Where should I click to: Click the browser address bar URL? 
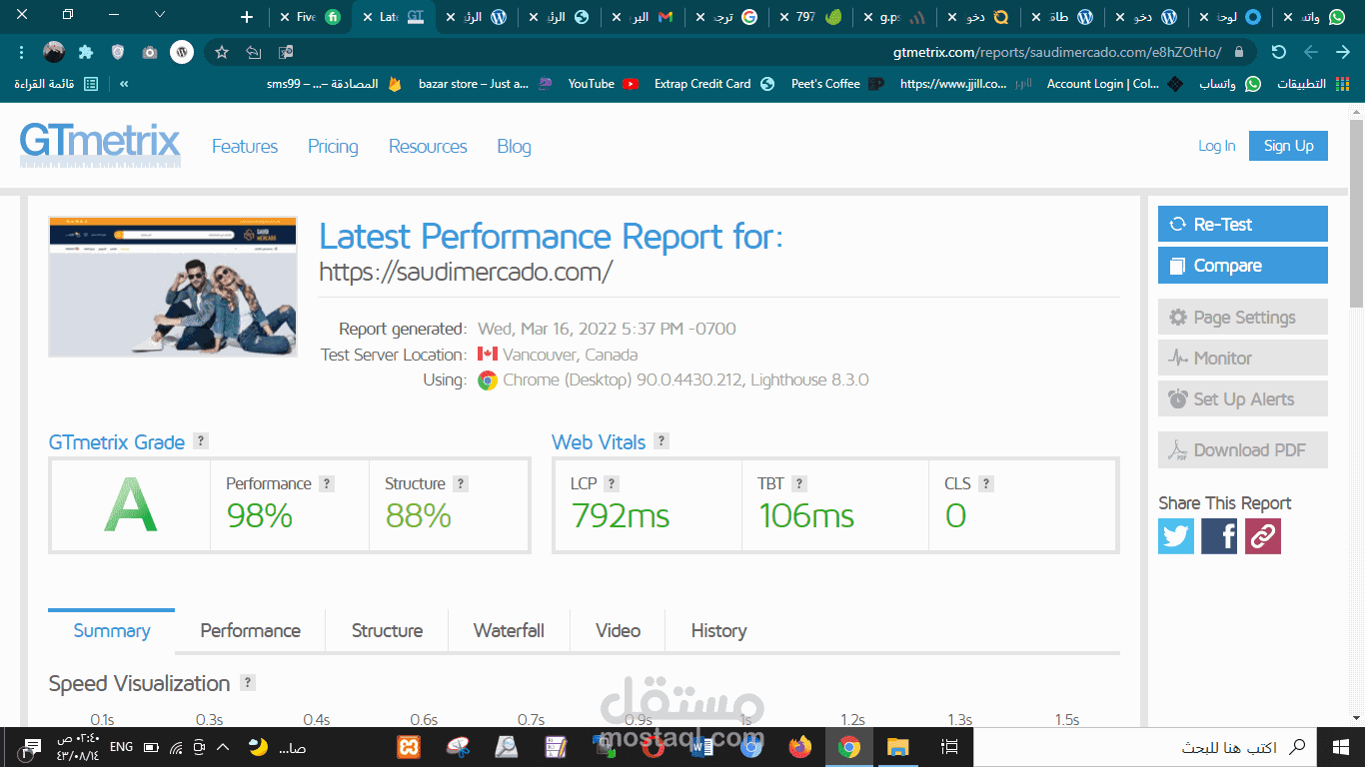click(1057, 52)
